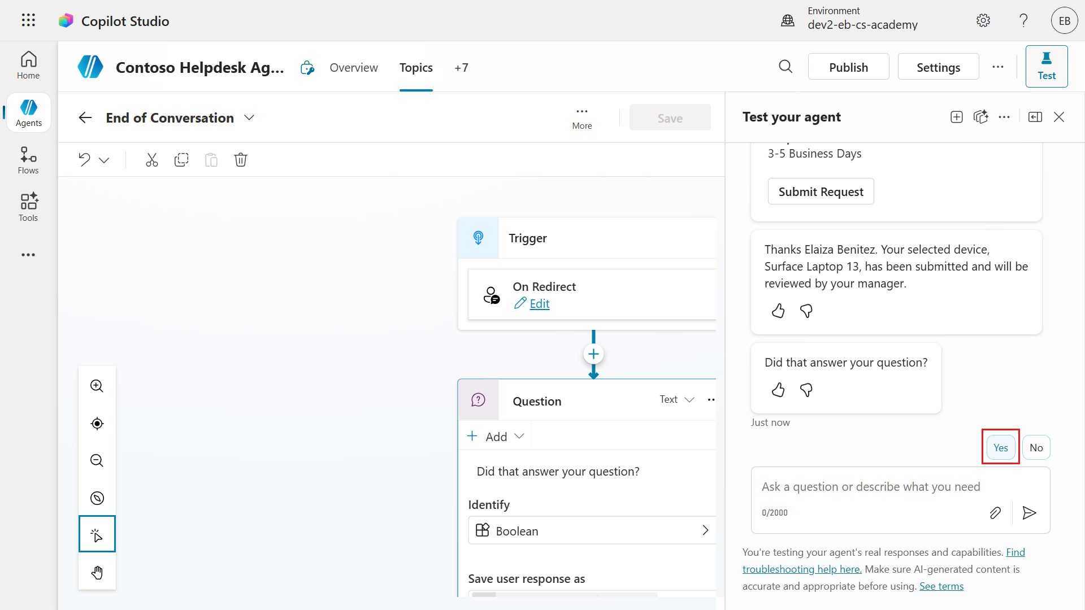
Task: Click the Publish button
Action: coord(848,67)
